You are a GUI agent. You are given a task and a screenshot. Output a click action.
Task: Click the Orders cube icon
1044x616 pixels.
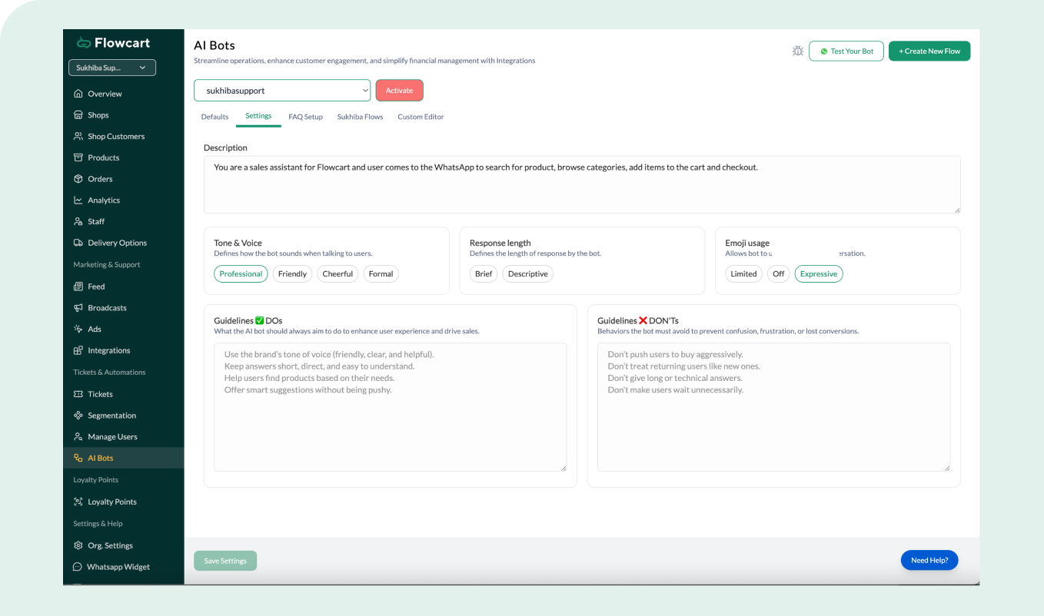(78, 179)
